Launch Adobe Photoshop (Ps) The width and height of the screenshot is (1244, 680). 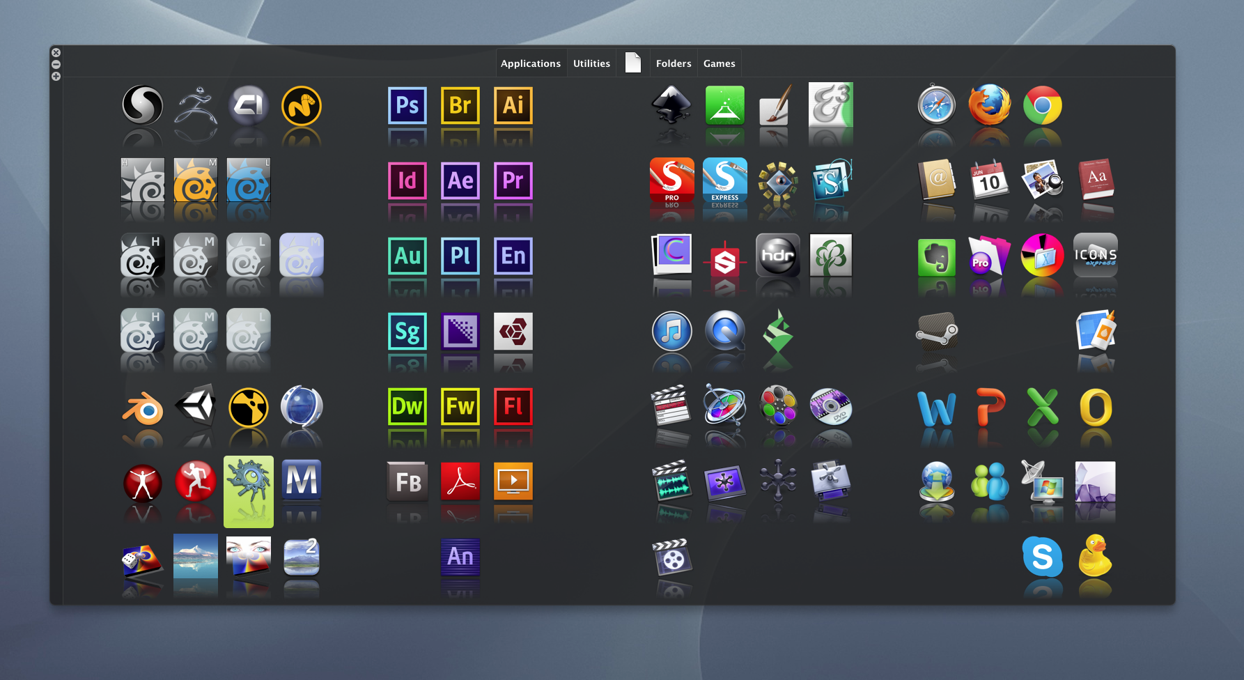pyautogui.click(x=407, y=105)
